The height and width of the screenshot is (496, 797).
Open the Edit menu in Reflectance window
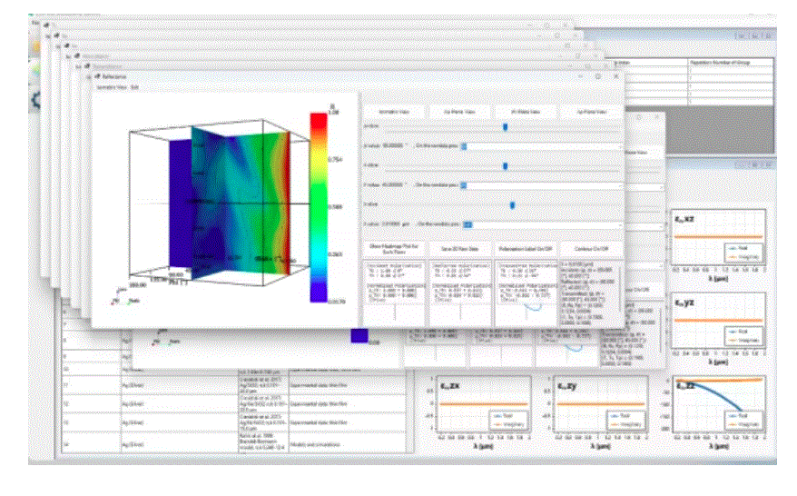pos(134,87)
